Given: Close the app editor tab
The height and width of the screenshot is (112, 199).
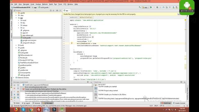Looking at the screenshot, I should point(70,11).
